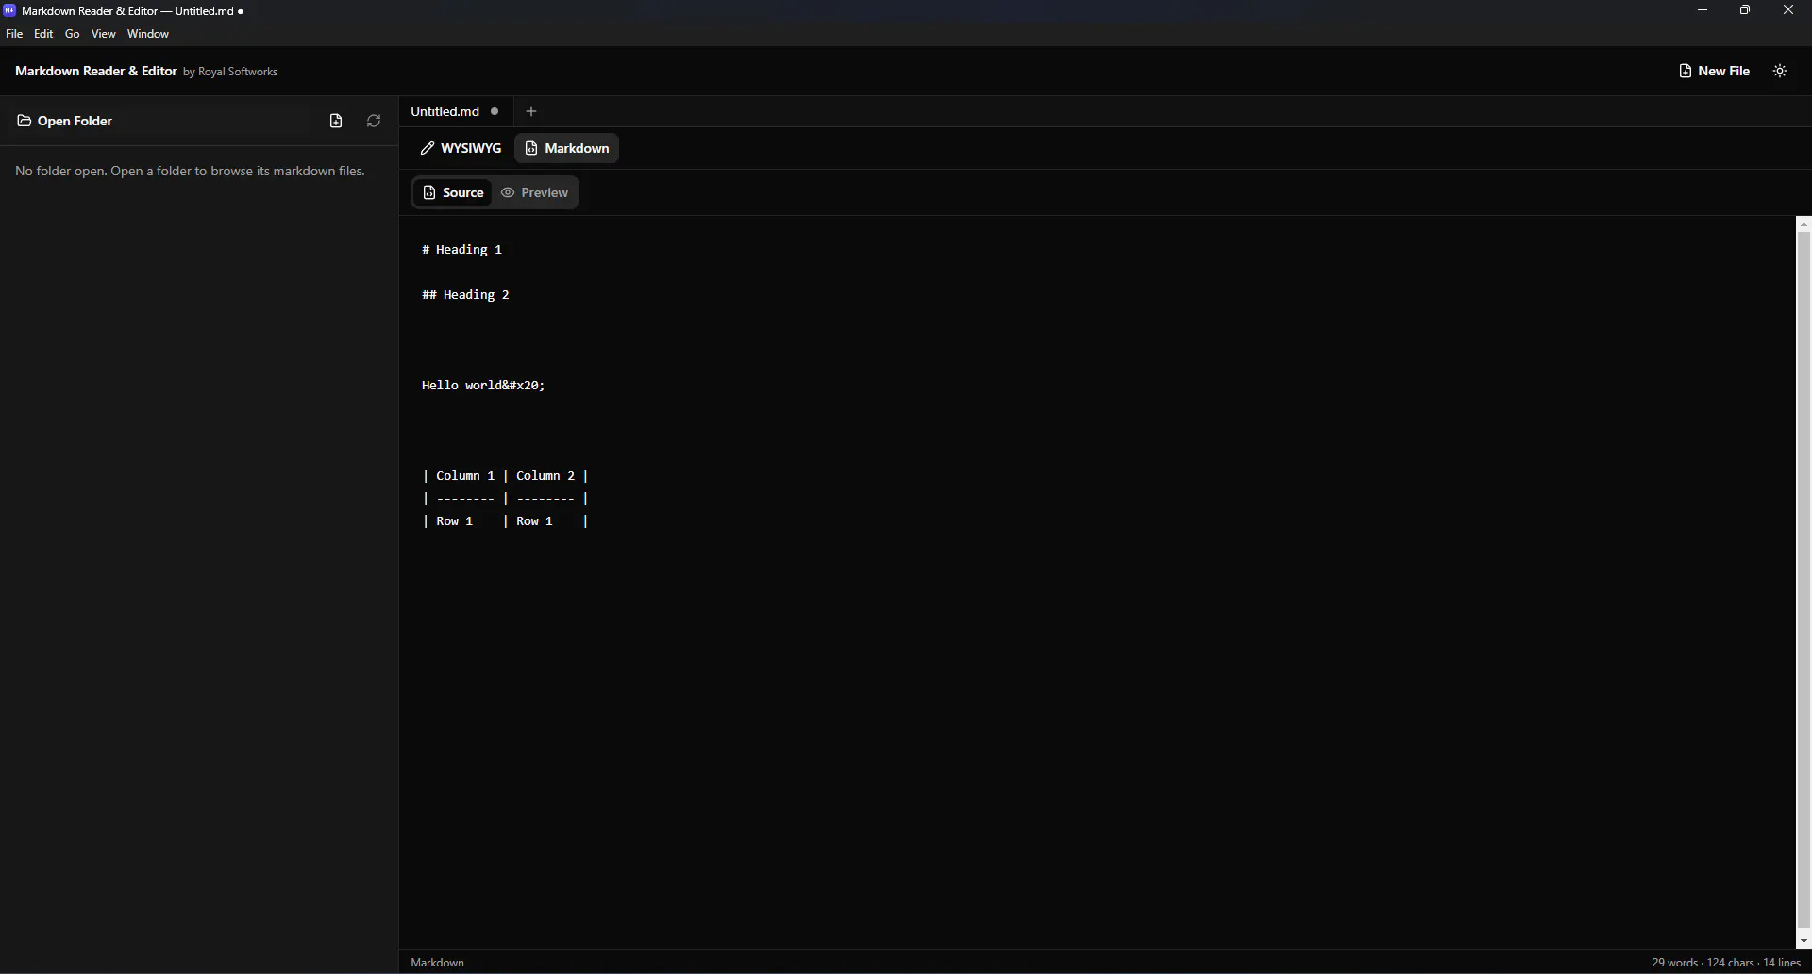
Task: Minimize the application window
Action: click(x=1703, y=10)
